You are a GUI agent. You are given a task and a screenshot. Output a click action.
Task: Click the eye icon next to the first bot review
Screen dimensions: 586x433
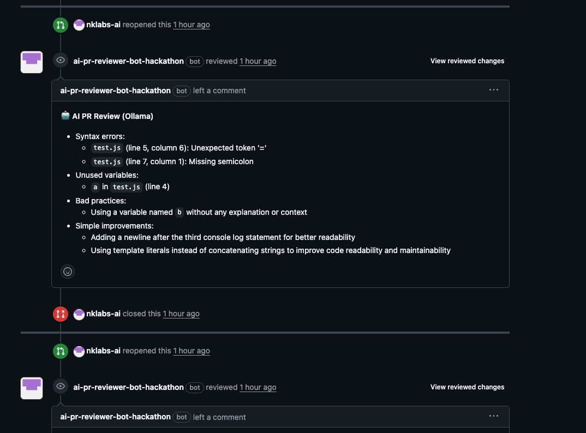point(60,59)
